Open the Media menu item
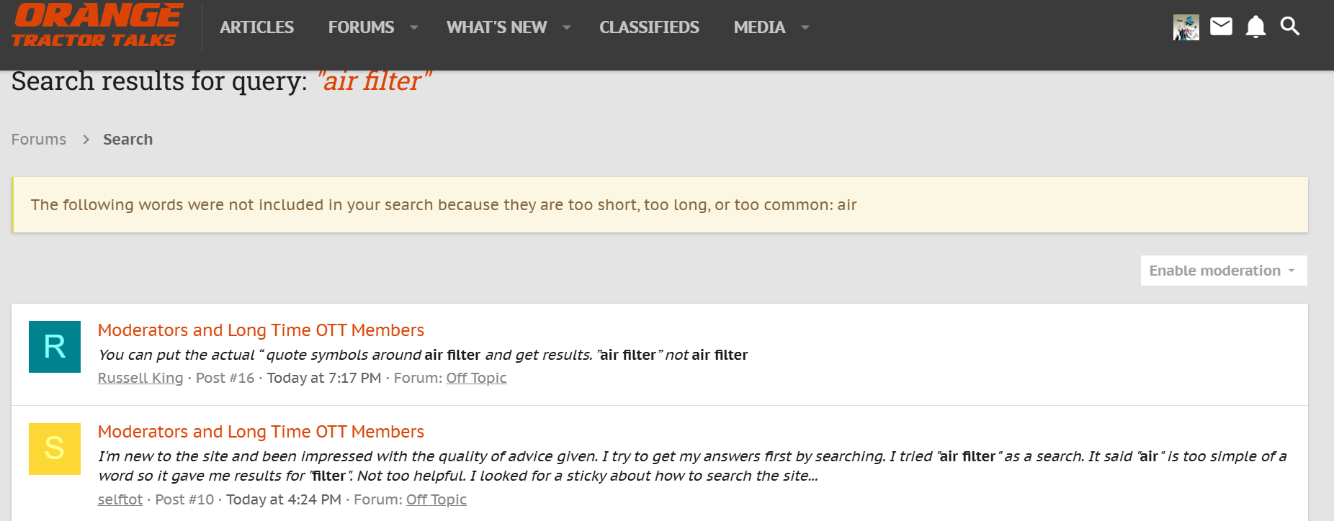Image resolution: width=1334 pixels, height=521 pixels. pos(759,27)
